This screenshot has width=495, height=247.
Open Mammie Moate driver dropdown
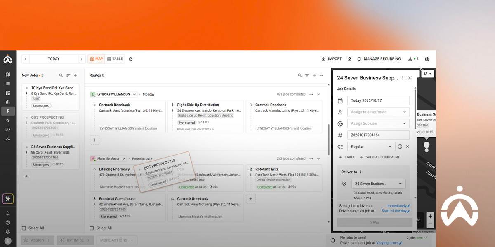tap(108, 158)
